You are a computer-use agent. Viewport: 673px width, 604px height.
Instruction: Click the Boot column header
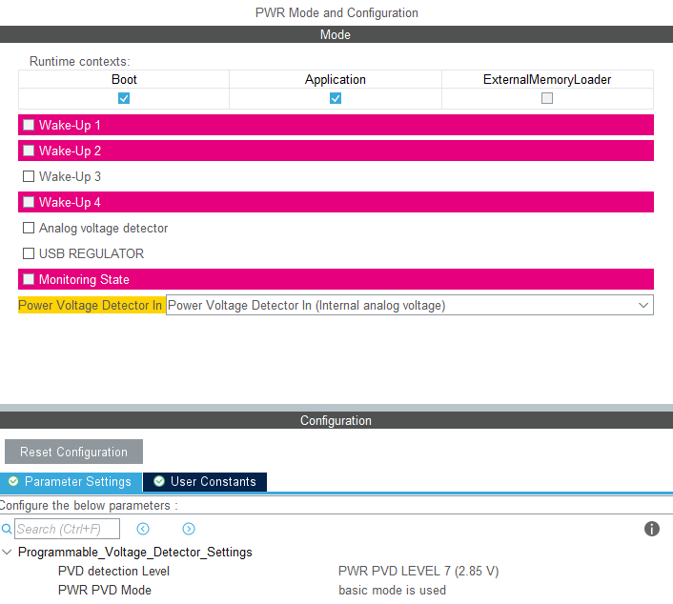[x=124, y=79]
